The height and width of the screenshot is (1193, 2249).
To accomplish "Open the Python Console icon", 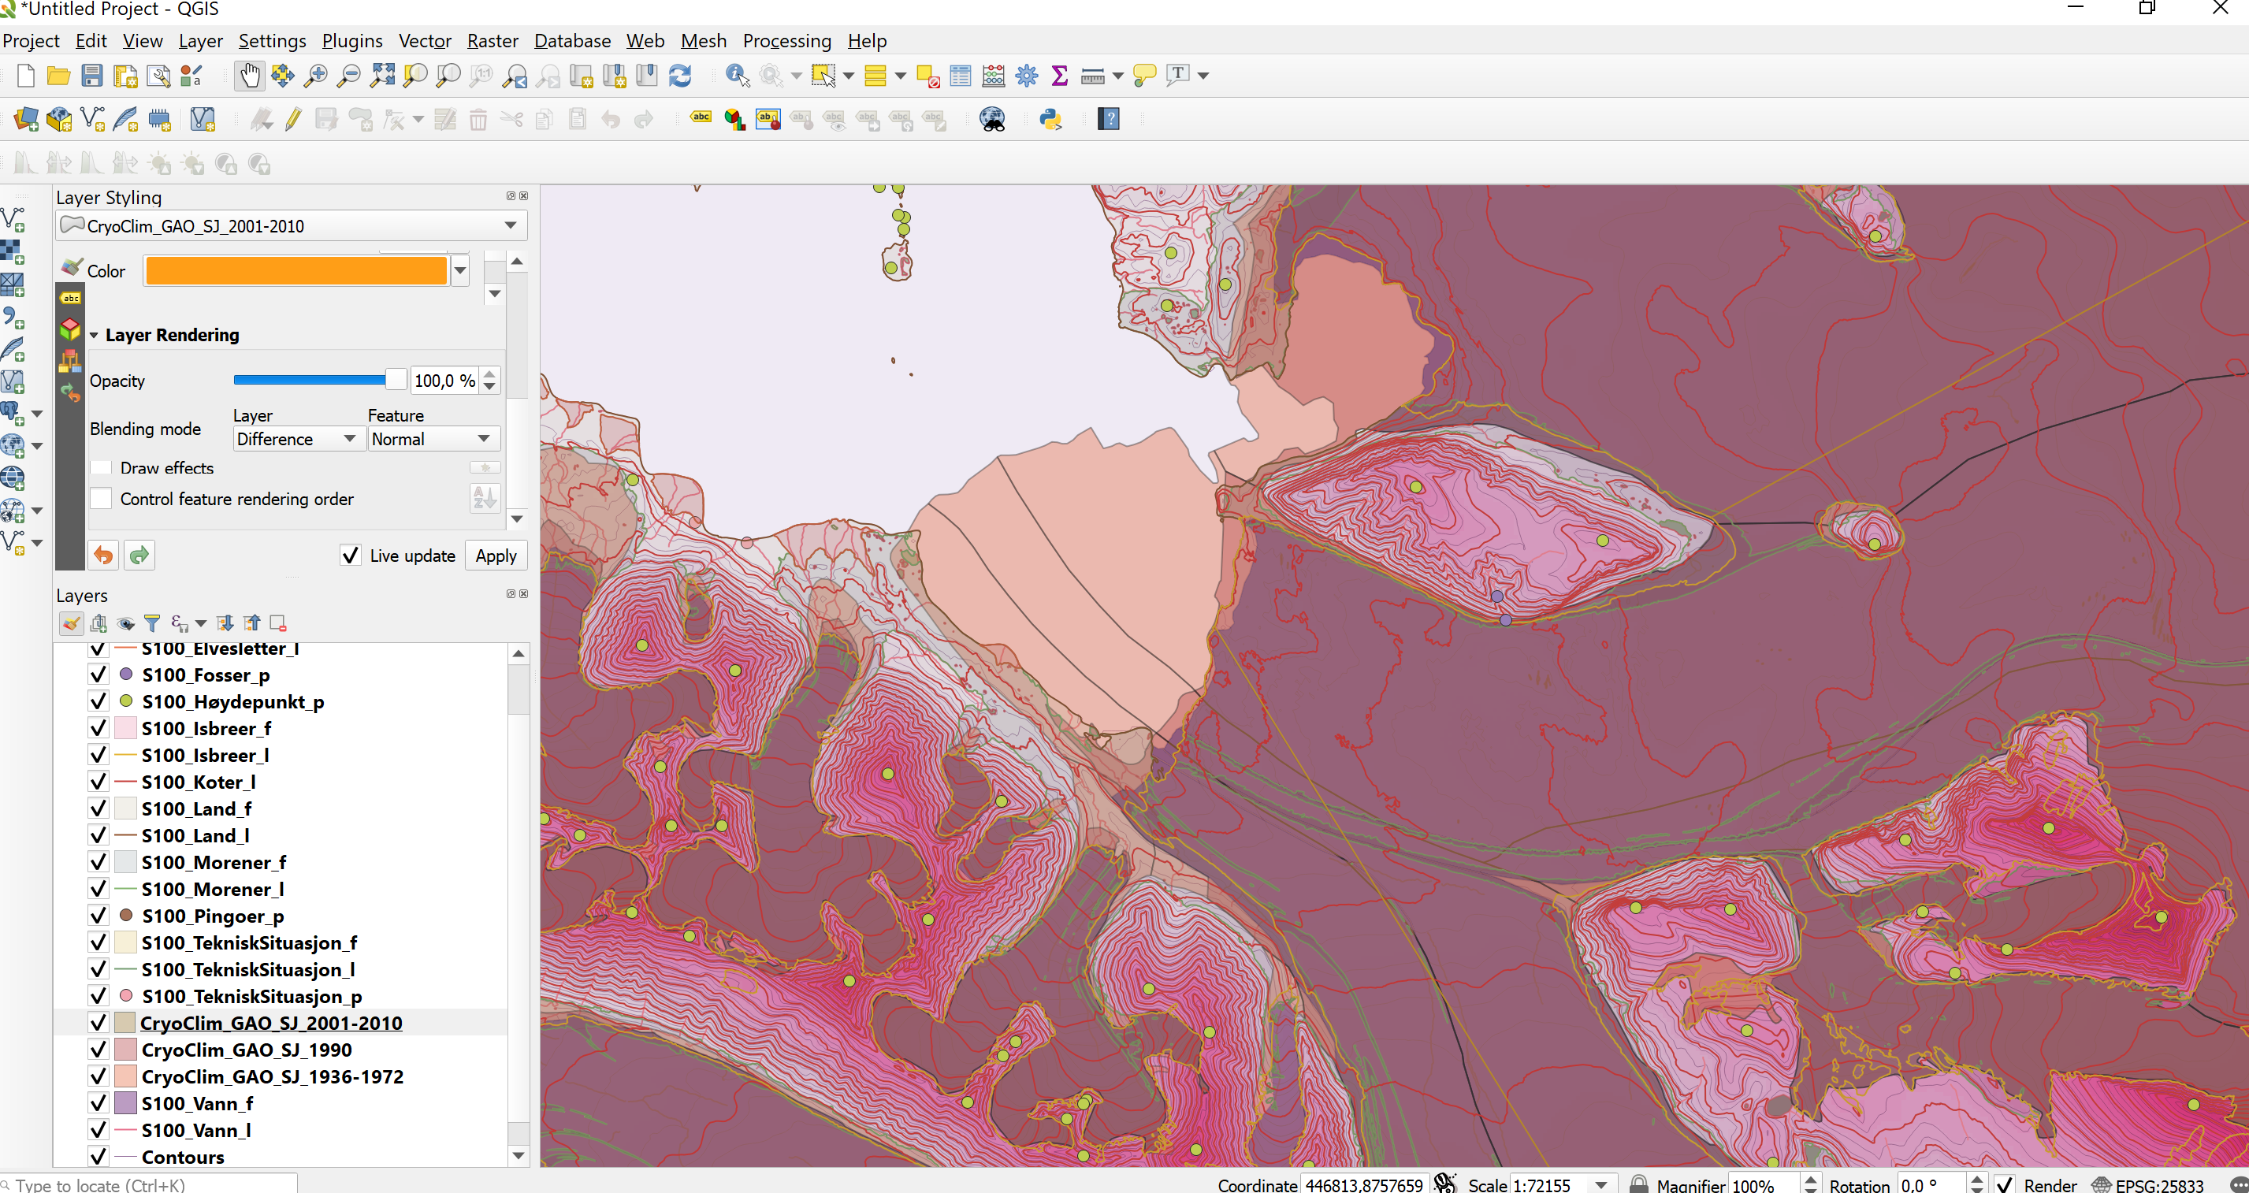I will (1050, 120).
